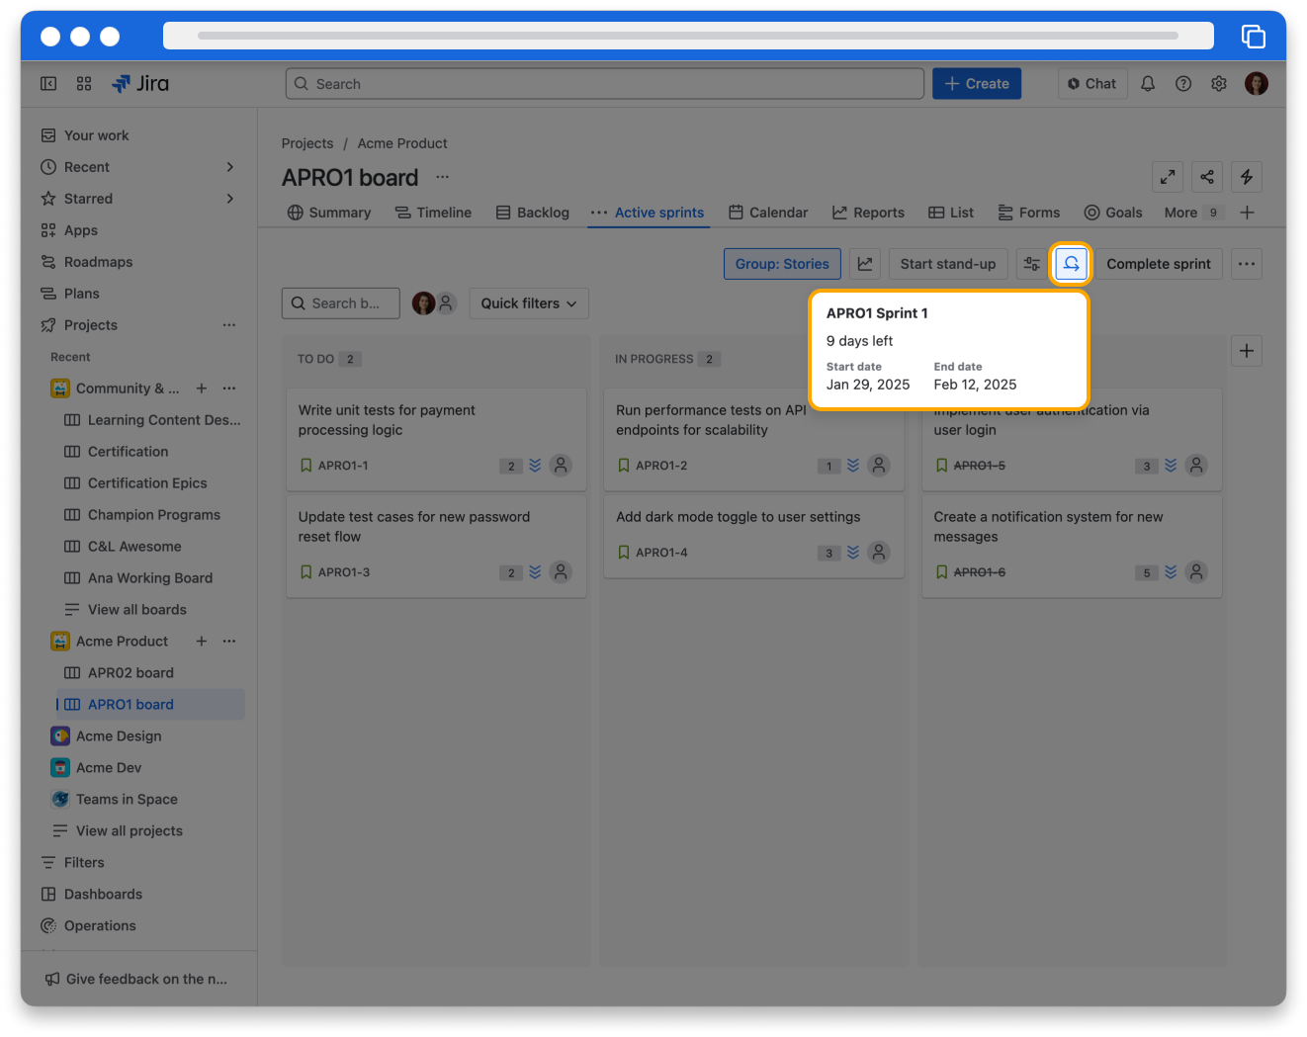This screenshot has height=1037, width=1307.
Task: Filter board by assignee photo avatar
Action: [423, 303]
